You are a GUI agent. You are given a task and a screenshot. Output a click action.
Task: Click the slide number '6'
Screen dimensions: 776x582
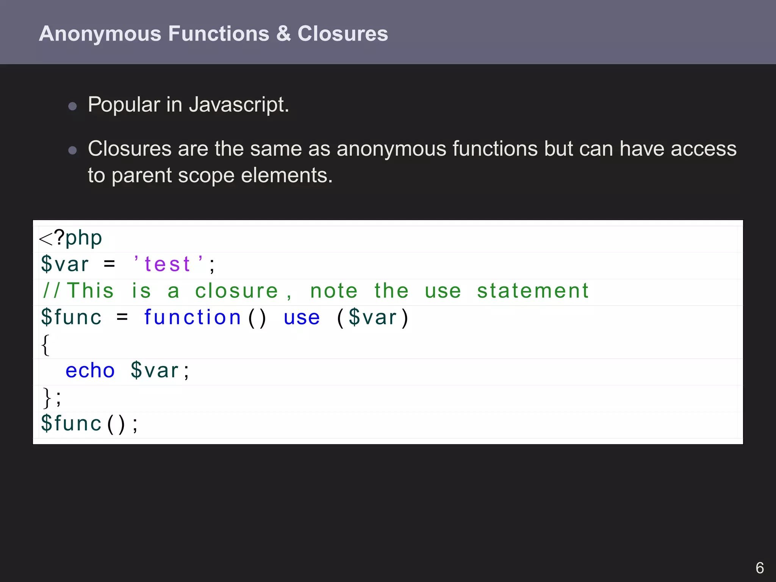click(x=760, y=568)
